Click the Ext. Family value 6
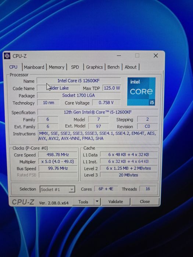This screenshot has width=193, height=257. 48,126
